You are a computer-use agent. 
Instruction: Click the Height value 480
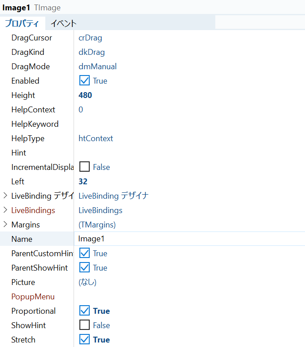(x=85, y=95)
